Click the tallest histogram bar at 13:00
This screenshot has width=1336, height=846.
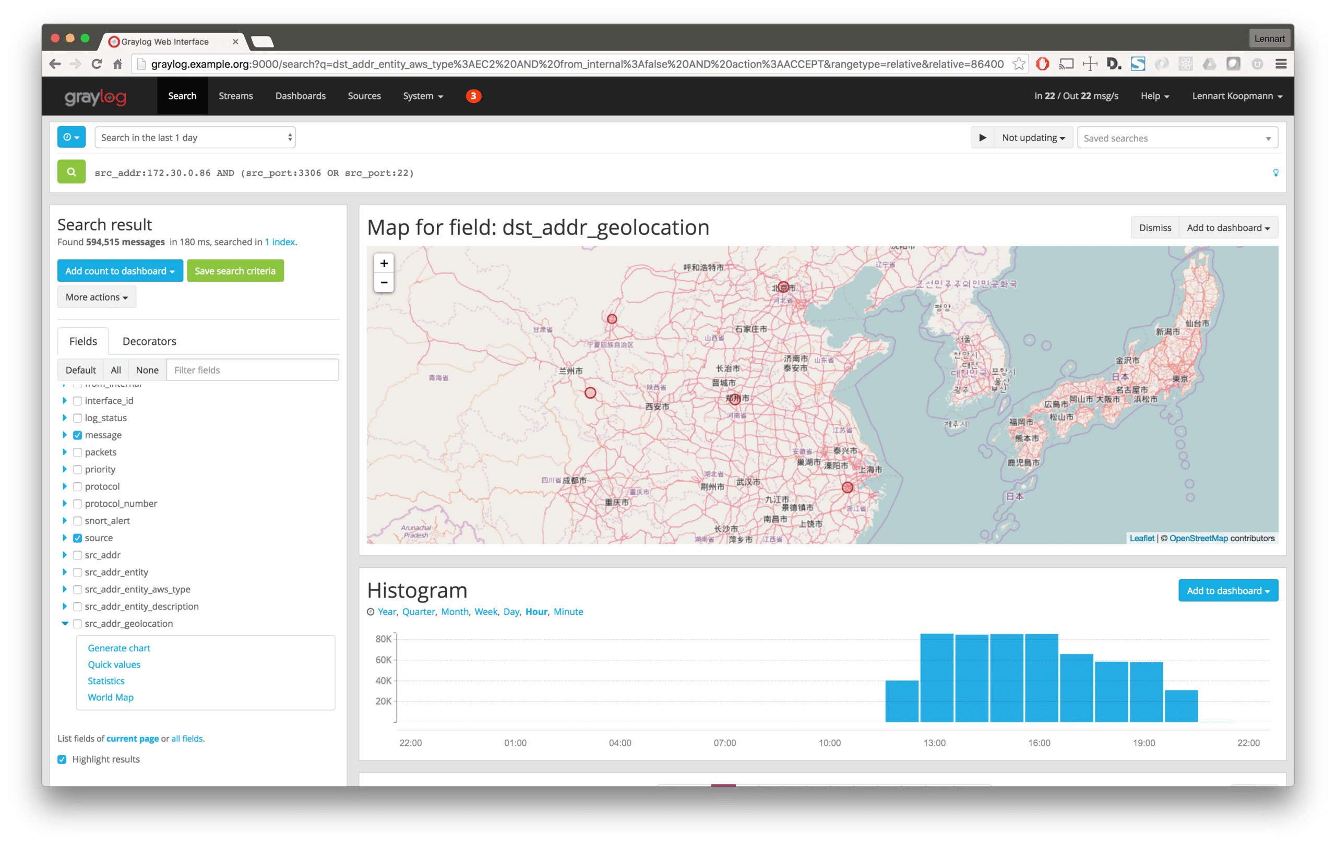[937, 677]
